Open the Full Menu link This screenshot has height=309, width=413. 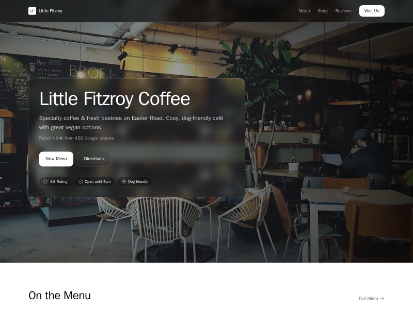point(371,298)
